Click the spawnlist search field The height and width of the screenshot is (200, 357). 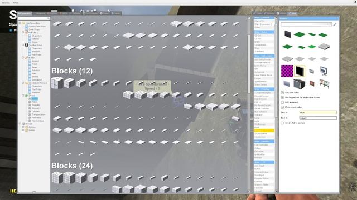tap(34, 18)
